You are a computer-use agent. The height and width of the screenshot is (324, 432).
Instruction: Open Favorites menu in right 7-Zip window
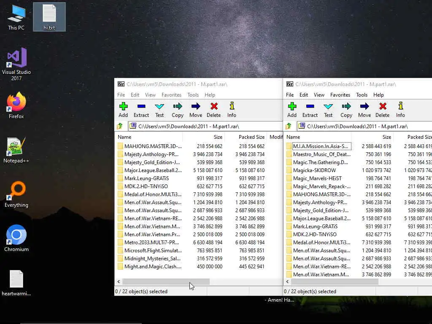click(x=340, y=95)
